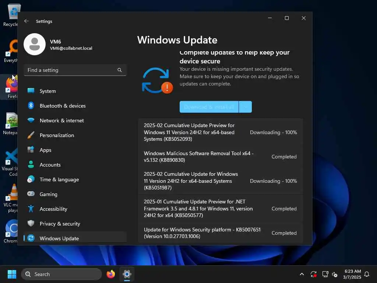Click Completed status for KB5050577
The width and height of the screenshot is (377, 283).
tap(284, 209)
